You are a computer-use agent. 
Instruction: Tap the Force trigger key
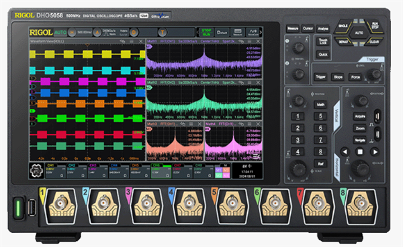tap(356, 77)
